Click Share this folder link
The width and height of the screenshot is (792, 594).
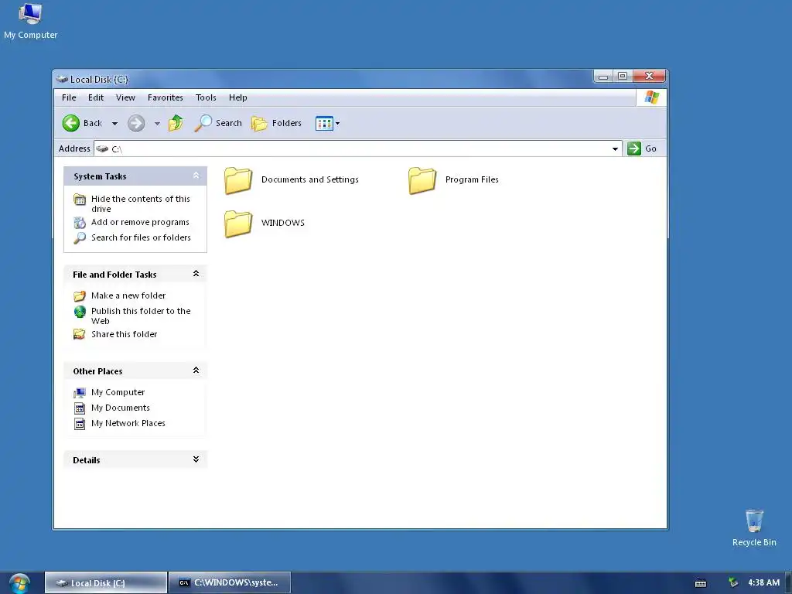(x=125, y=334)
